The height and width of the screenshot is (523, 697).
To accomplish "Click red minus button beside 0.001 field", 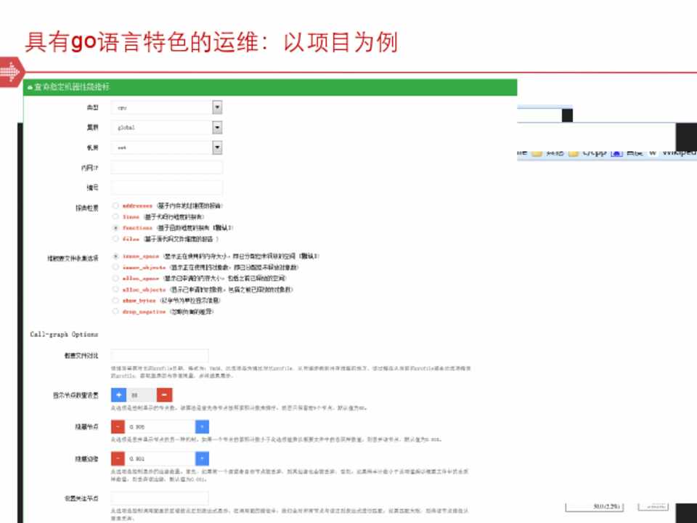I will [x=118, y=458].
